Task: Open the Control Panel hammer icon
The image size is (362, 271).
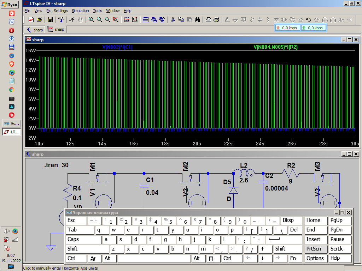Action: point(61,19)
